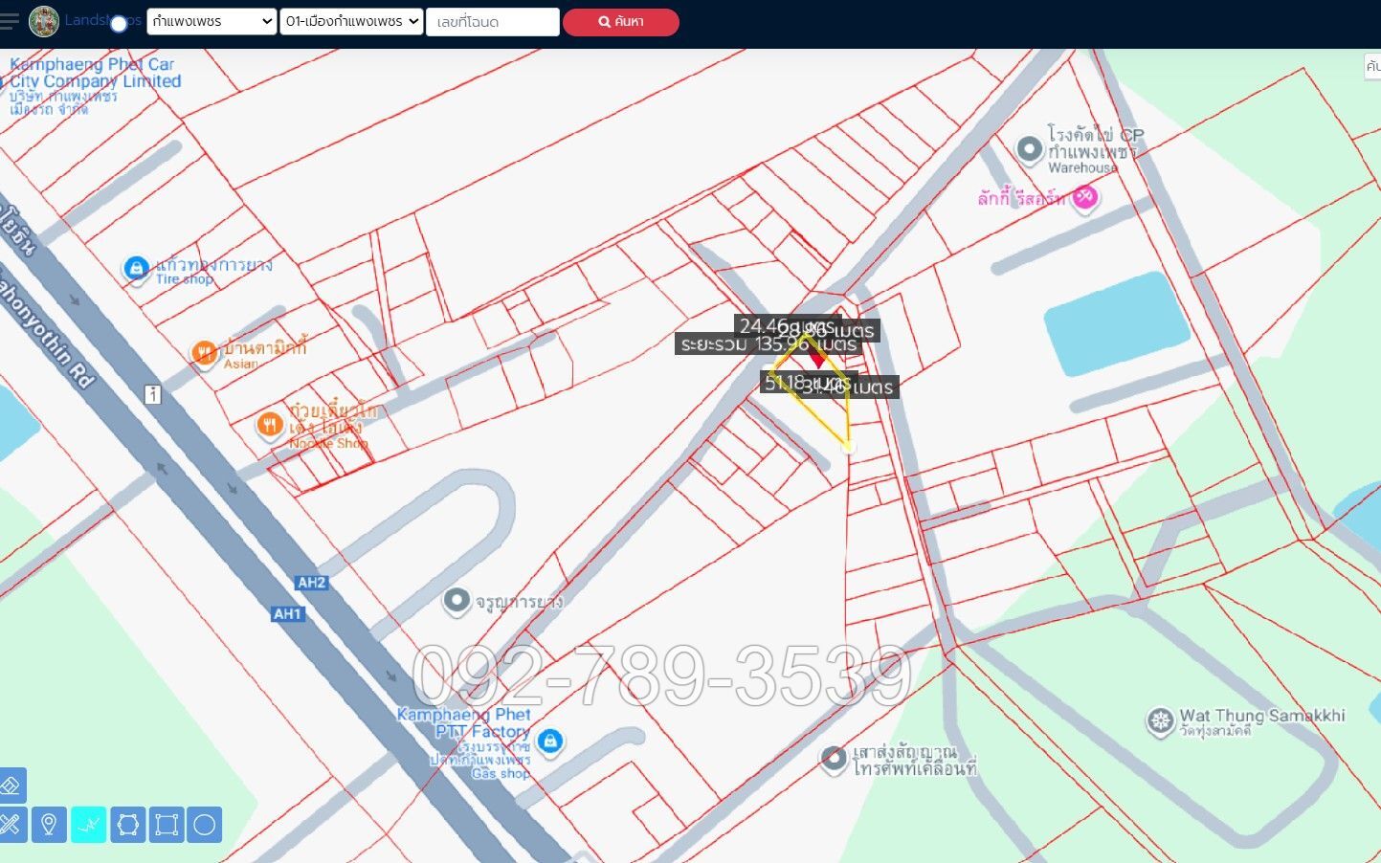
Task: Select the ruler and pencil measure tool
Action: click(x=11, y=824)
